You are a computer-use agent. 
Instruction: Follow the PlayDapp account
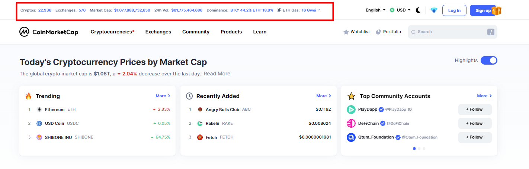pos(475,110)
